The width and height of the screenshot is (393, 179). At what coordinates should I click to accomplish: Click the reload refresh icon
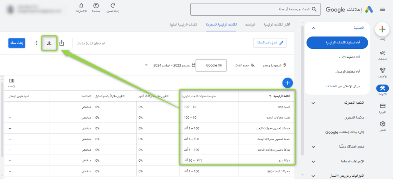pos(113,7)
